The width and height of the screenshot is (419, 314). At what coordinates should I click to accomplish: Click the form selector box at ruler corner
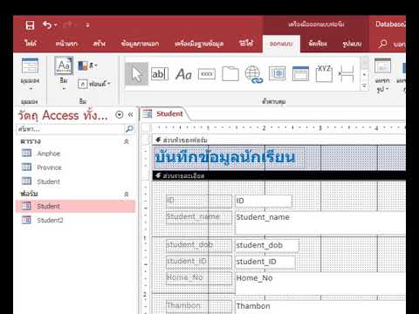pos(147,127)
